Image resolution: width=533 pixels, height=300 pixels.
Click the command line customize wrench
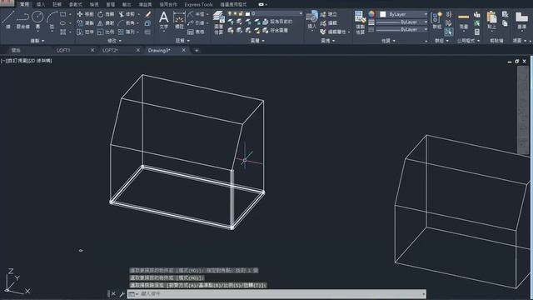tap(122, 294)
